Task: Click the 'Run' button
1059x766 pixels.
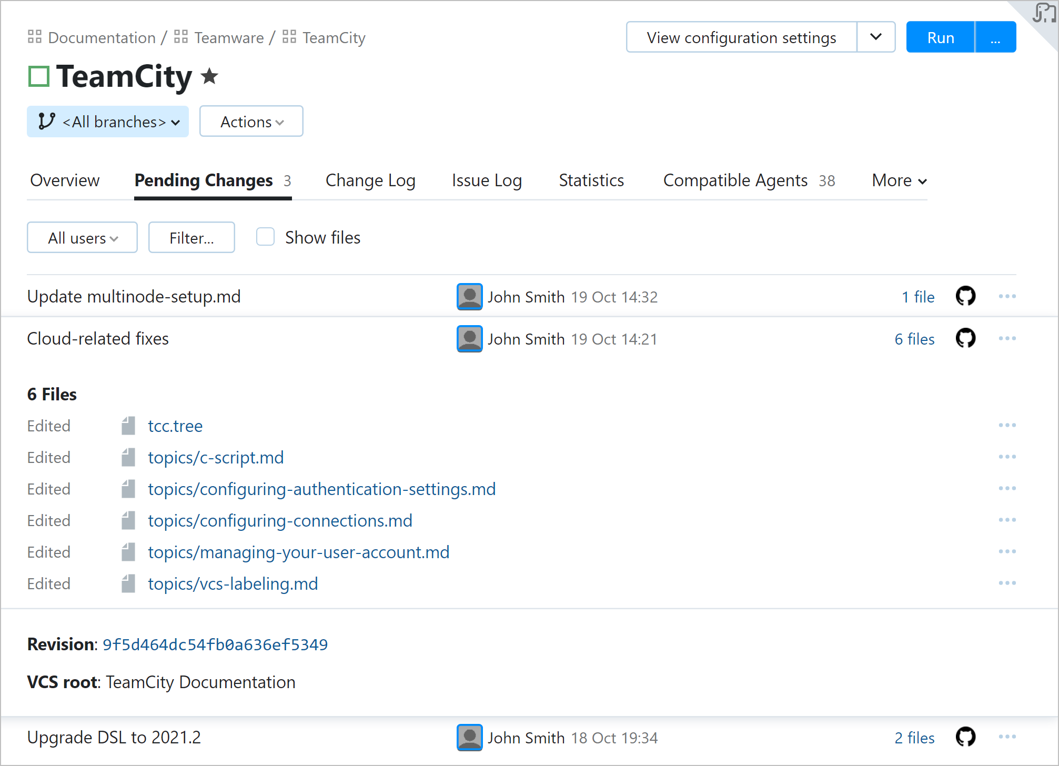Action: click(941, 37)
